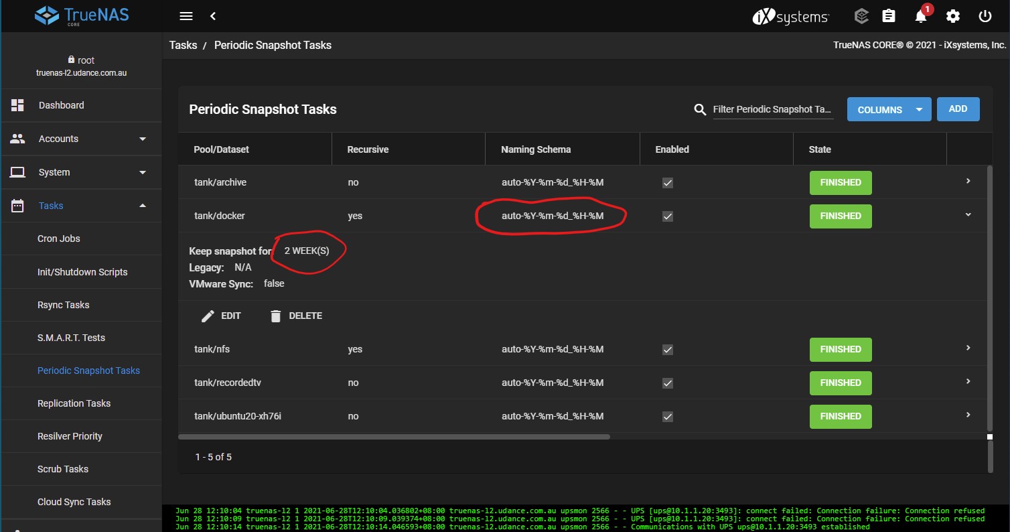Click the horizontal scrollbar below the table
This screenshot has width=1010, height=532.
[x=394, y=437]
